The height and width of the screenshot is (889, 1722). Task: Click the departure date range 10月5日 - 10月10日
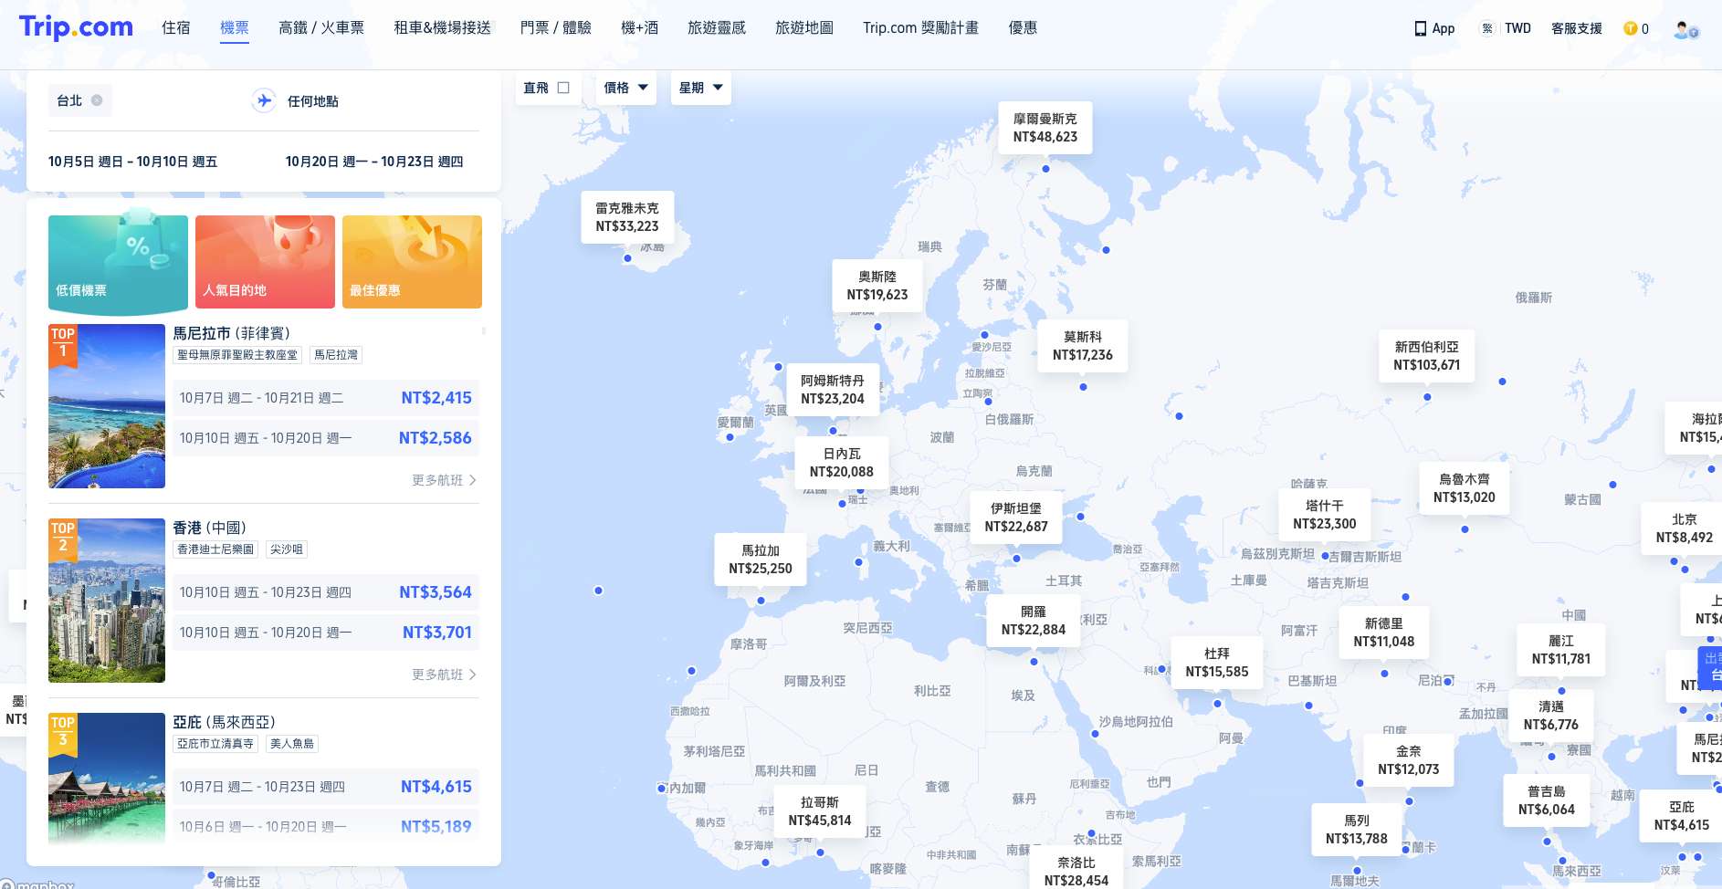coord(133,162)
